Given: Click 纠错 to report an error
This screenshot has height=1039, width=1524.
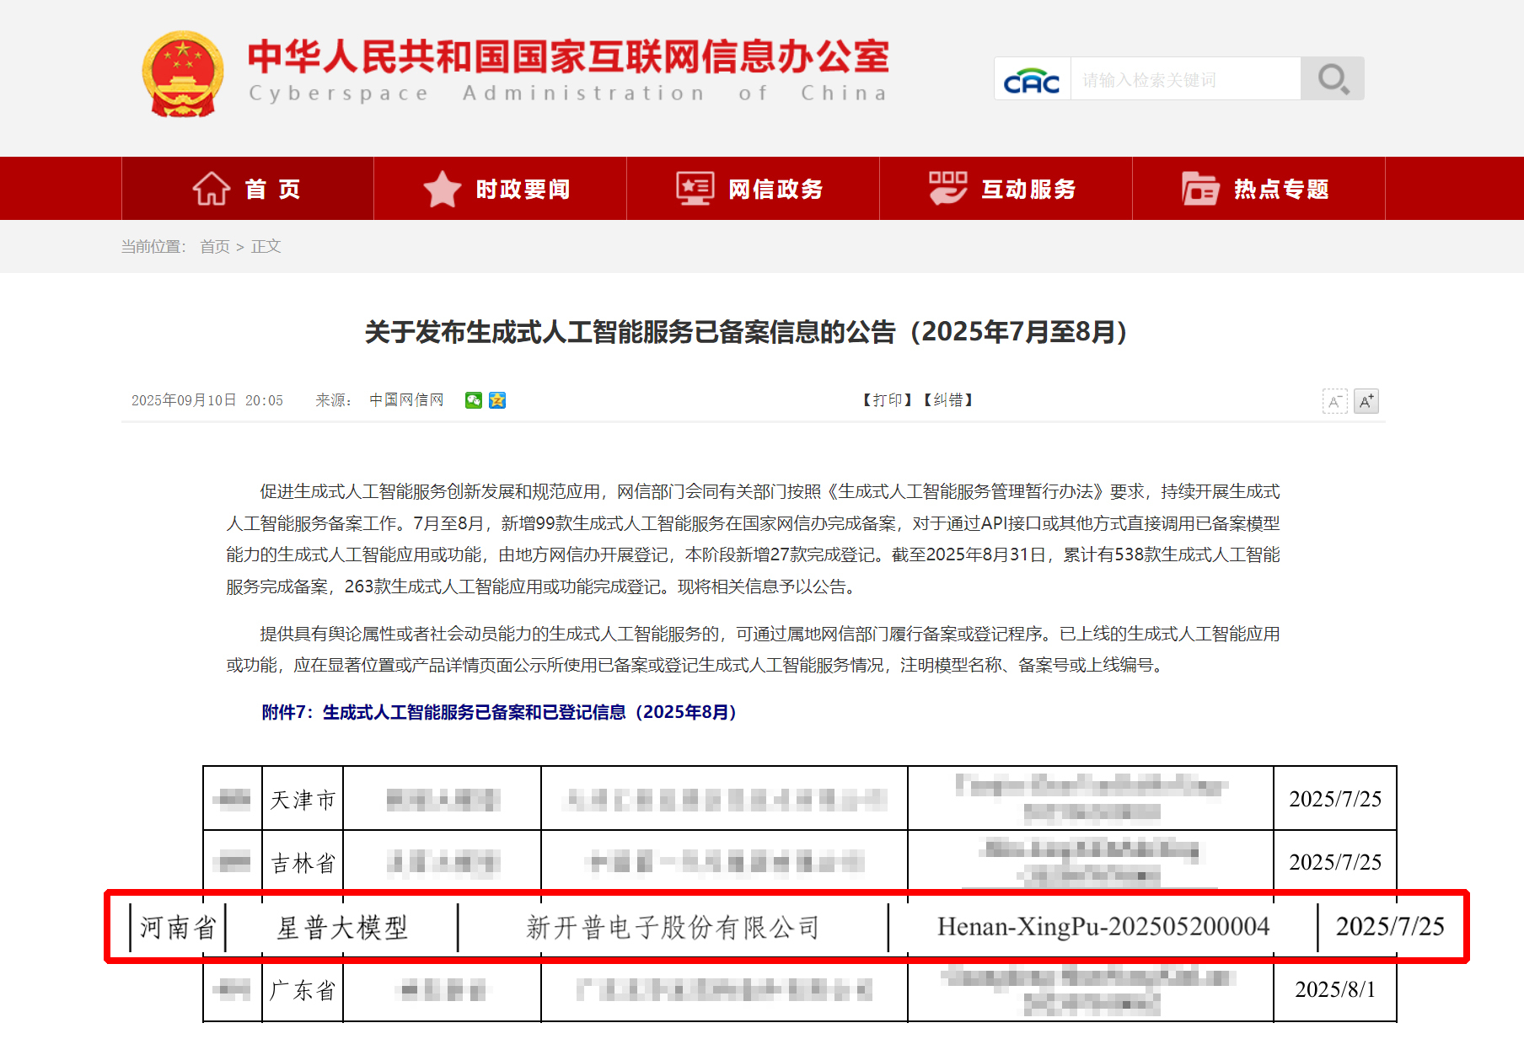Looking at the screenshot, I should (x=947, y=400).
